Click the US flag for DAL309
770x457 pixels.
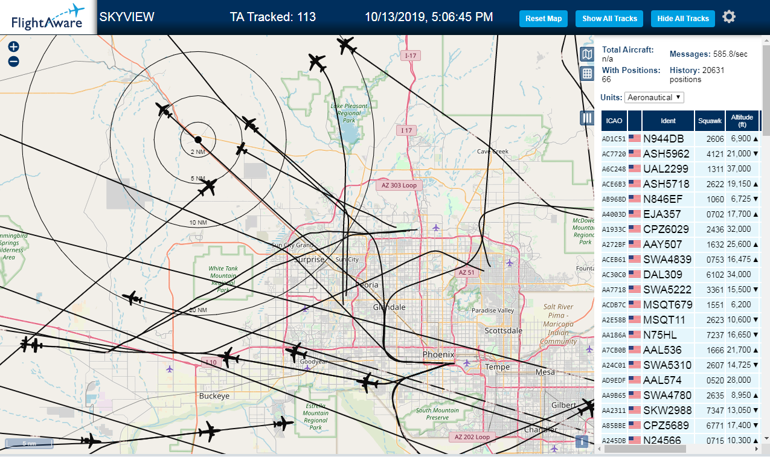(635, 274)
